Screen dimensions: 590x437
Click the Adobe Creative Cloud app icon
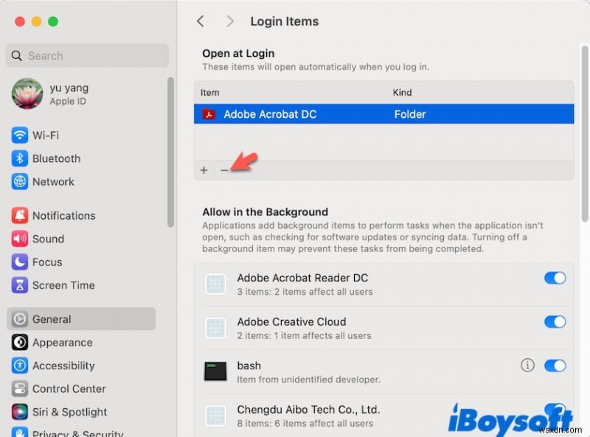(215, 328)
